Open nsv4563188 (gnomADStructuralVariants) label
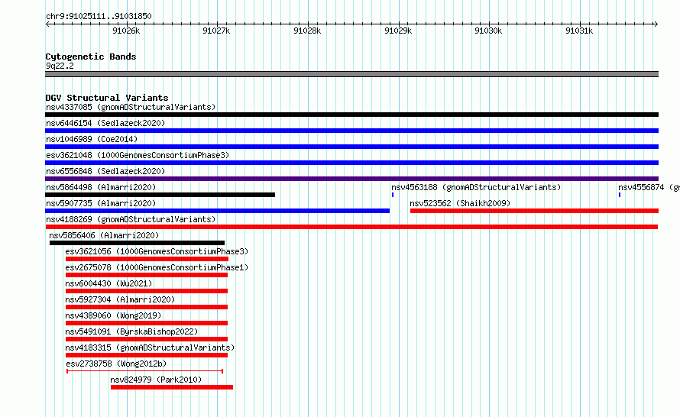 [x=476, y=187]
